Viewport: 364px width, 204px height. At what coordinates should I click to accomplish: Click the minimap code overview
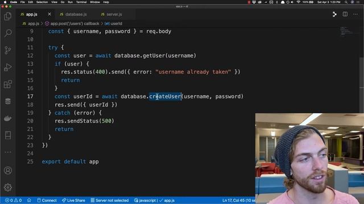click(346, 31)
